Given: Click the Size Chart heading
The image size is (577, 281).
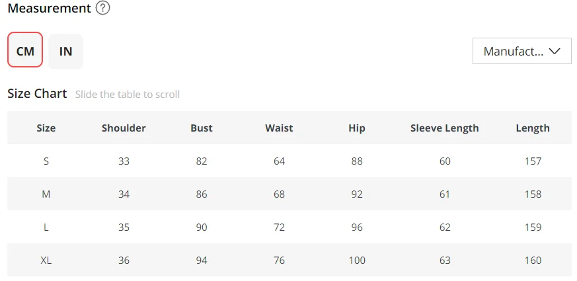Looking at the screenshot, I should click(x=37, y=93).
